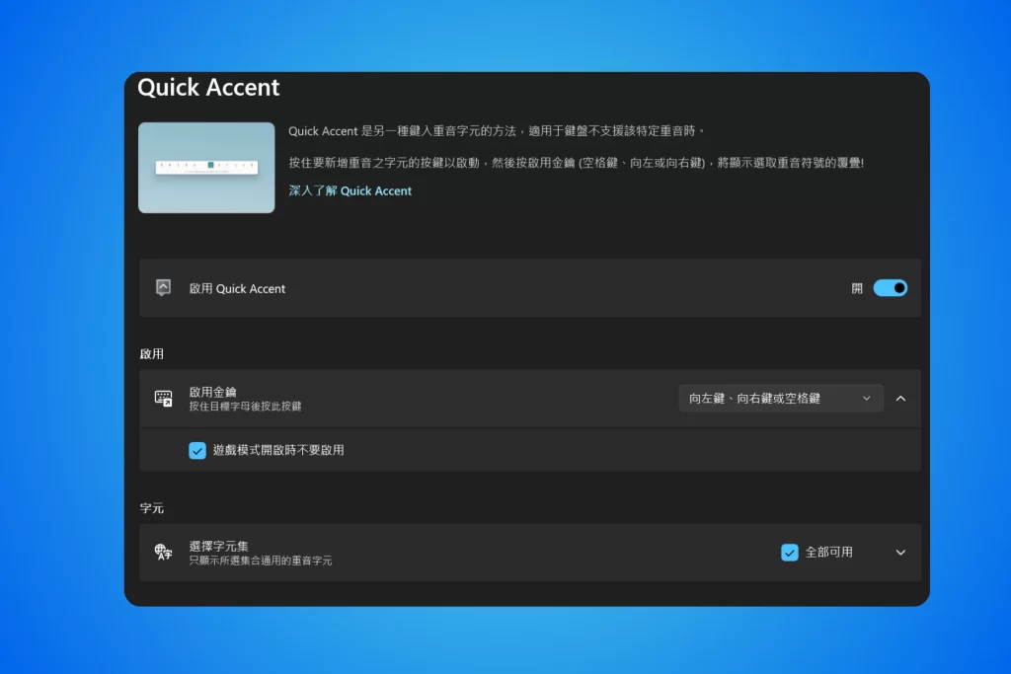Click the 選擇字元集 setting title
Viewport: 1011px width, 674px height.
[x=218, y=546]
